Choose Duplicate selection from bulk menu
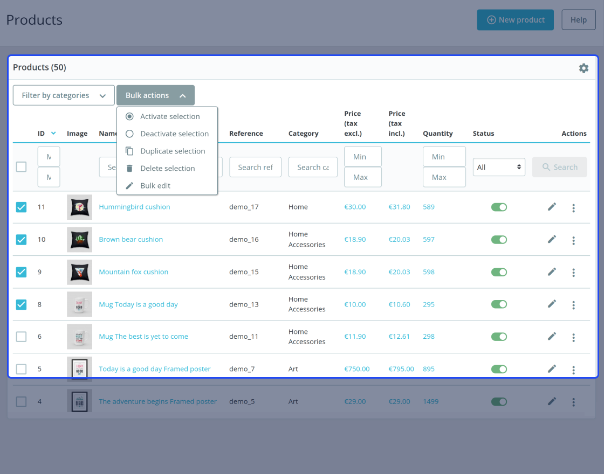 tap(167, 151)
